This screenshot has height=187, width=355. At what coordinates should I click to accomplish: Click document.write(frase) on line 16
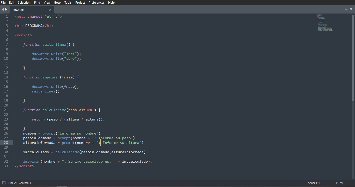point(55,86)
